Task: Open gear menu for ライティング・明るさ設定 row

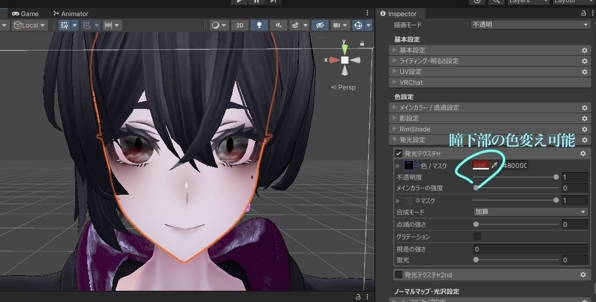Action: pyautogui.click(x=584, y=61)
